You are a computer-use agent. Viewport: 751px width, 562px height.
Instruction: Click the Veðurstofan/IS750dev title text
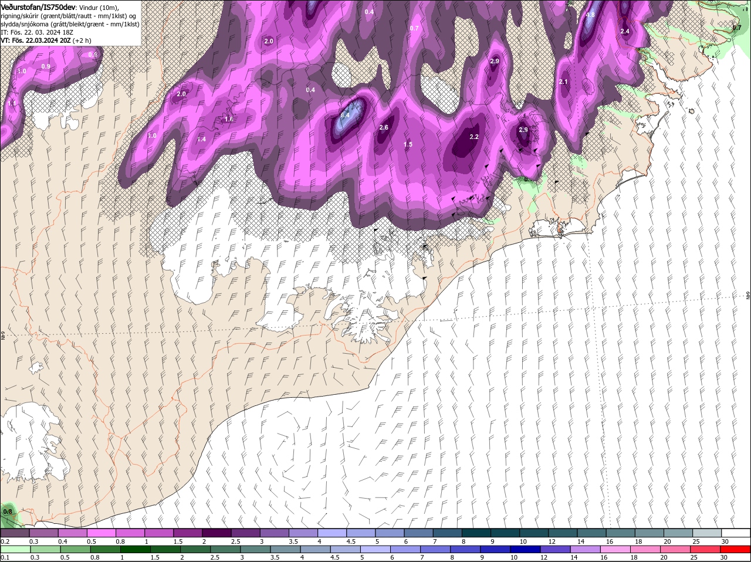pyautogui.click(x=38, y=6)
